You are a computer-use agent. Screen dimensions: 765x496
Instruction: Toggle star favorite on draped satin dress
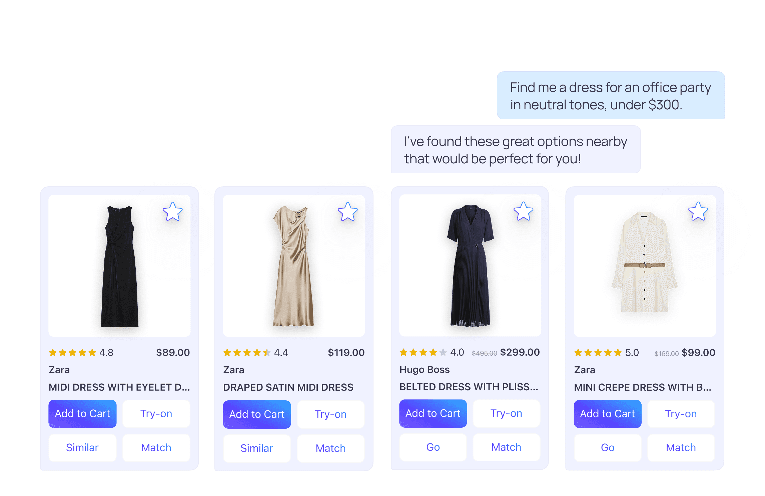(x=347, y=212)
